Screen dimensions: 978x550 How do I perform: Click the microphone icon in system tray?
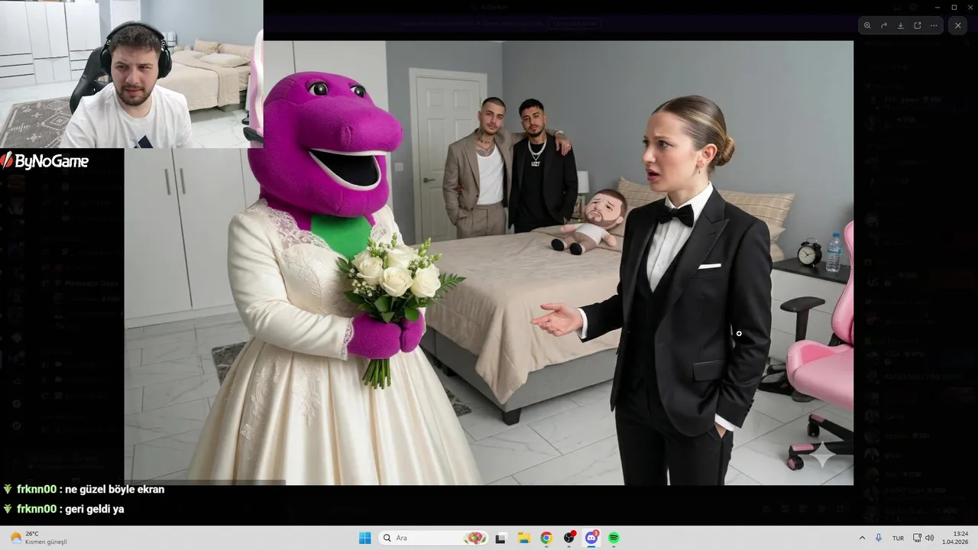tap(879, 538)
